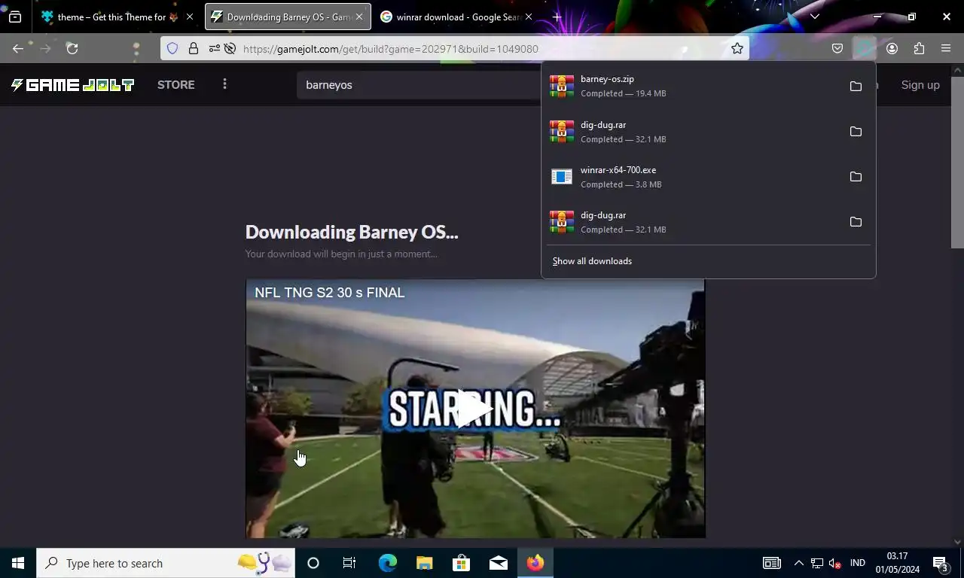This screenshot has height=578, width=964.
Task: Click the Sign up link
Action: tap(920, 85)
